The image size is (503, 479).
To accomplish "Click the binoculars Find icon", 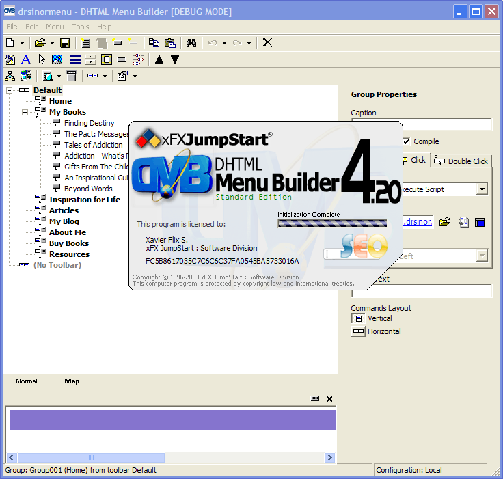I will (x=191, y=42).
